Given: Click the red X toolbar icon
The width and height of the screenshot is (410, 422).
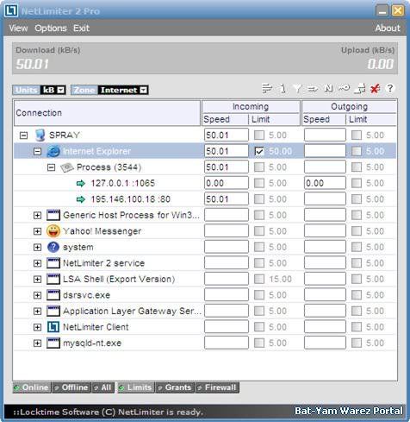Looking at the screenshot, I should (x=375, y=89).
